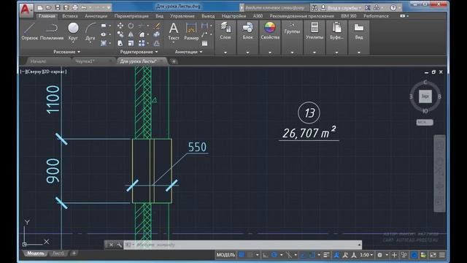
Task: Open the Чертеж1 drawing tab
Action: tap(85, 61)
